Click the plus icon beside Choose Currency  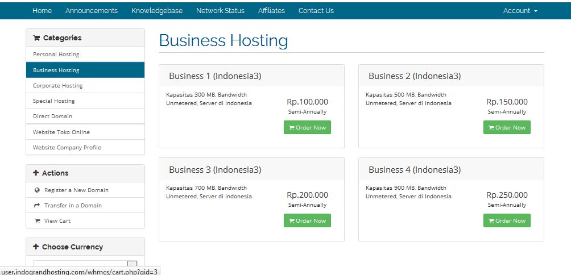point(36,247)
